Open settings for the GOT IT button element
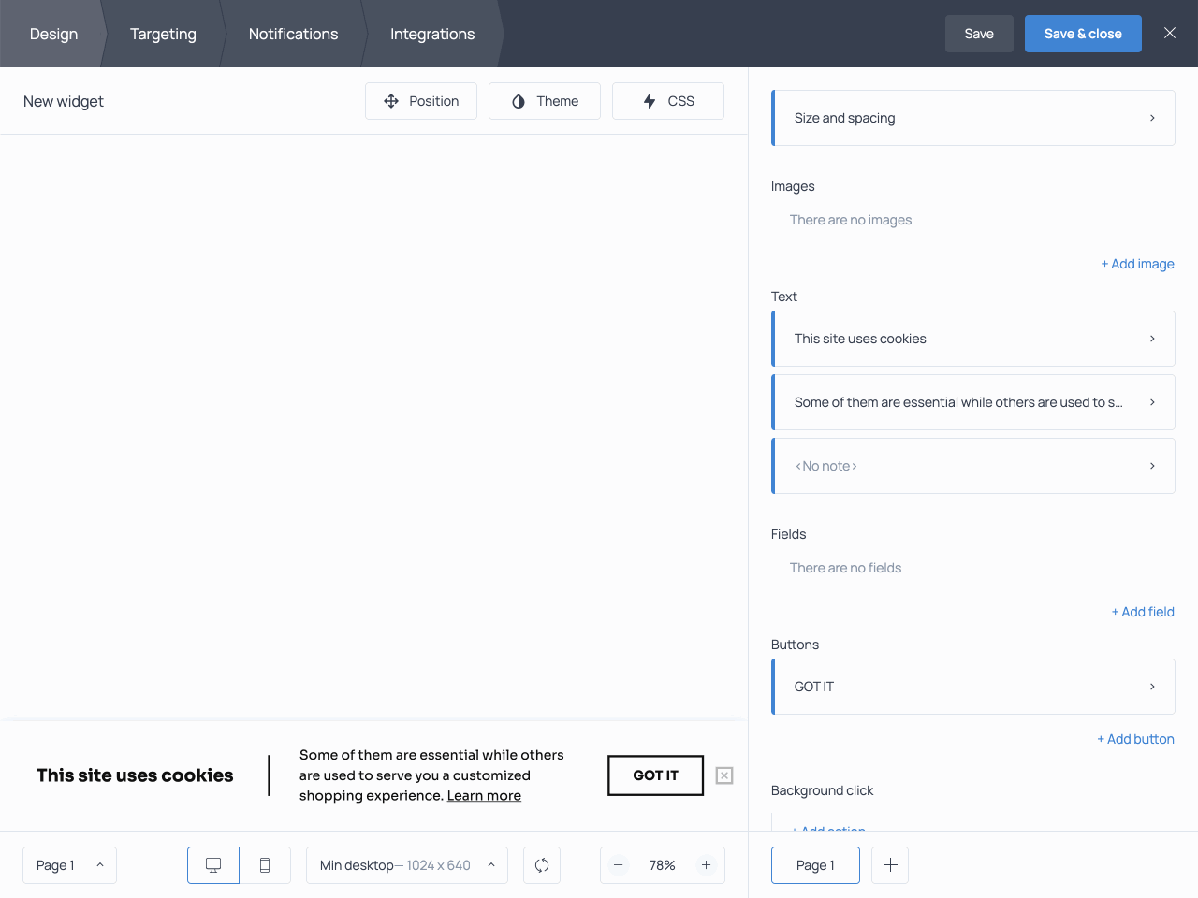The image size is (1198, 898). coord(973,686)
